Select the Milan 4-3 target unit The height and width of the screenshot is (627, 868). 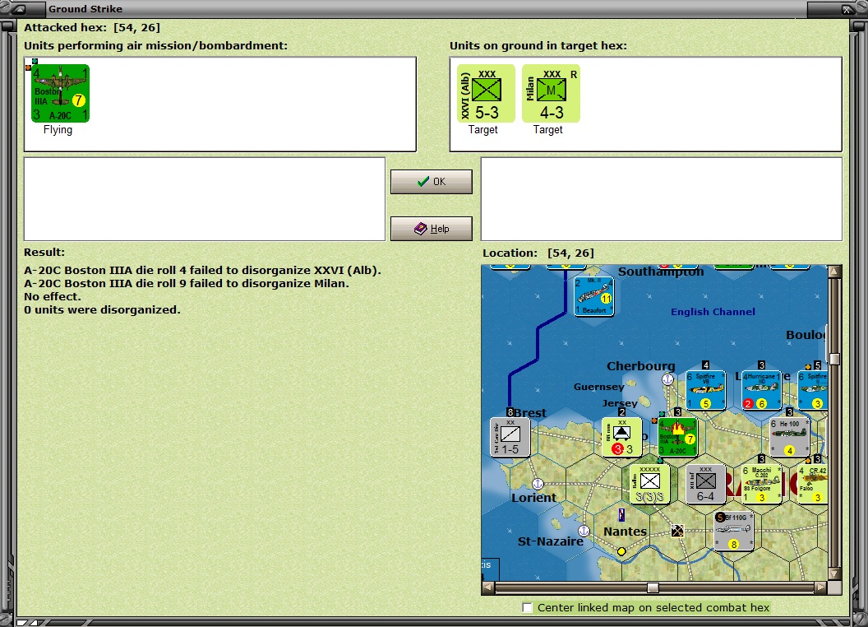pyautogui.click(x=551, y=93)
